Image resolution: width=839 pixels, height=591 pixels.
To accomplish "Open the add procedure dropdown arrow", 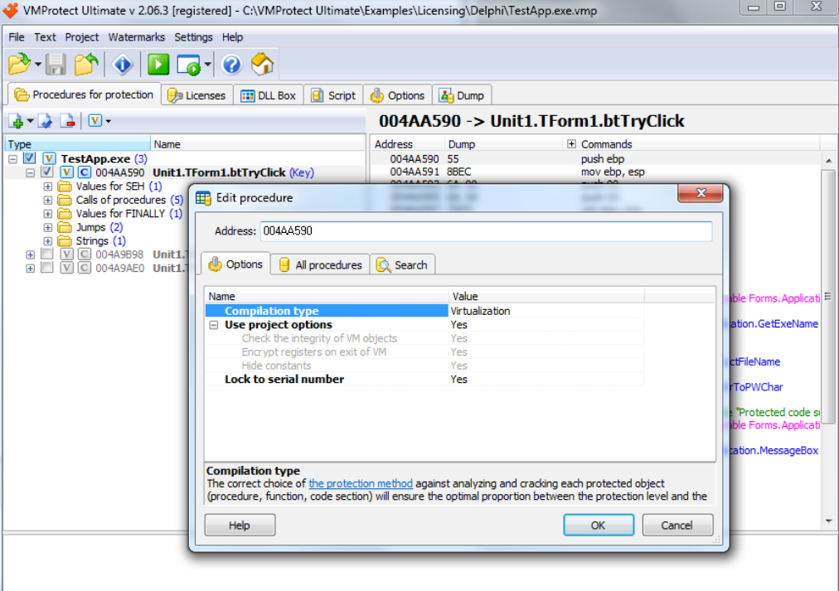I will click(30, 121).
